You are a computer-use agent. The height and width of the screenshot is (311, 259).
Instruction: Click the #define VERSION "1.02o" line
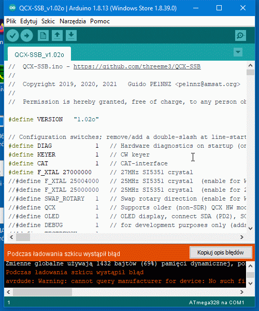pyautogui.click(x=53, y=119)
